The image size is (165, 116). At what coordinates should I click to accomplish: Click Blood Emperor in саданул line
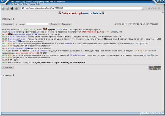(41, 51)
